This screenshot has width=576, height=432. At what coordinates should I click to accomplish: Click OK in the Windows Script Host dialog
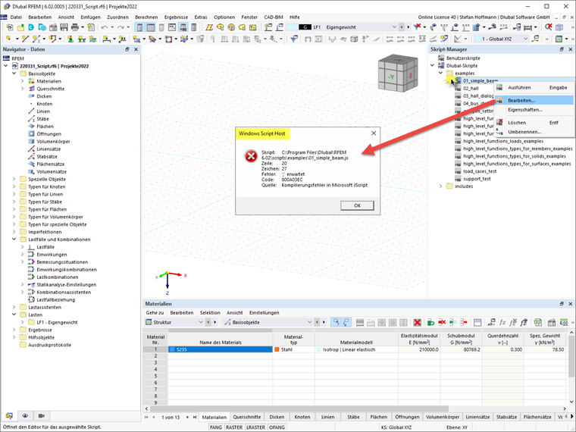pos(357,205)
